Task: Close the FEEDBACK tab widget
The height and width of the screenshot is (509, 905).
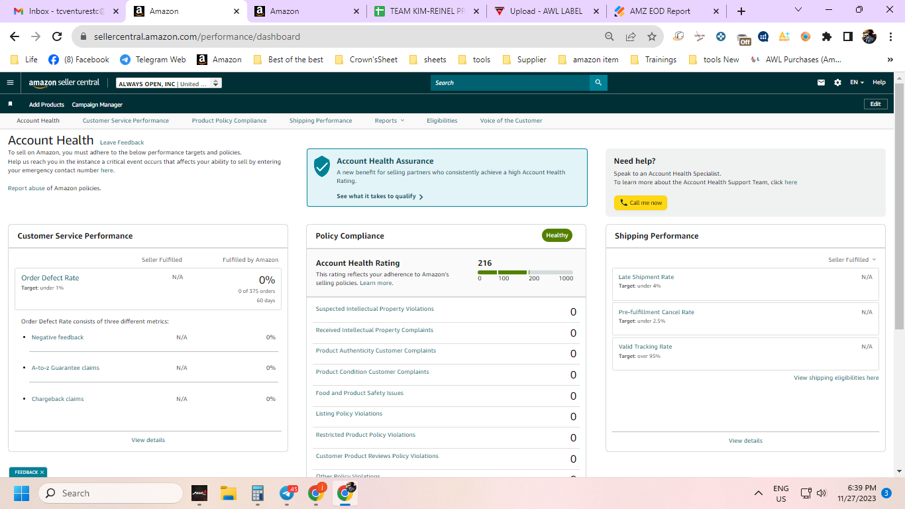Action: [x=42, y=472]
